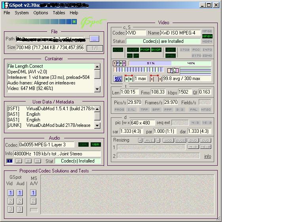Screen dimensions: 285x222
Task: Click the I-frame interval icon near '99.8 avg'
Action: [x=156, y=78]
